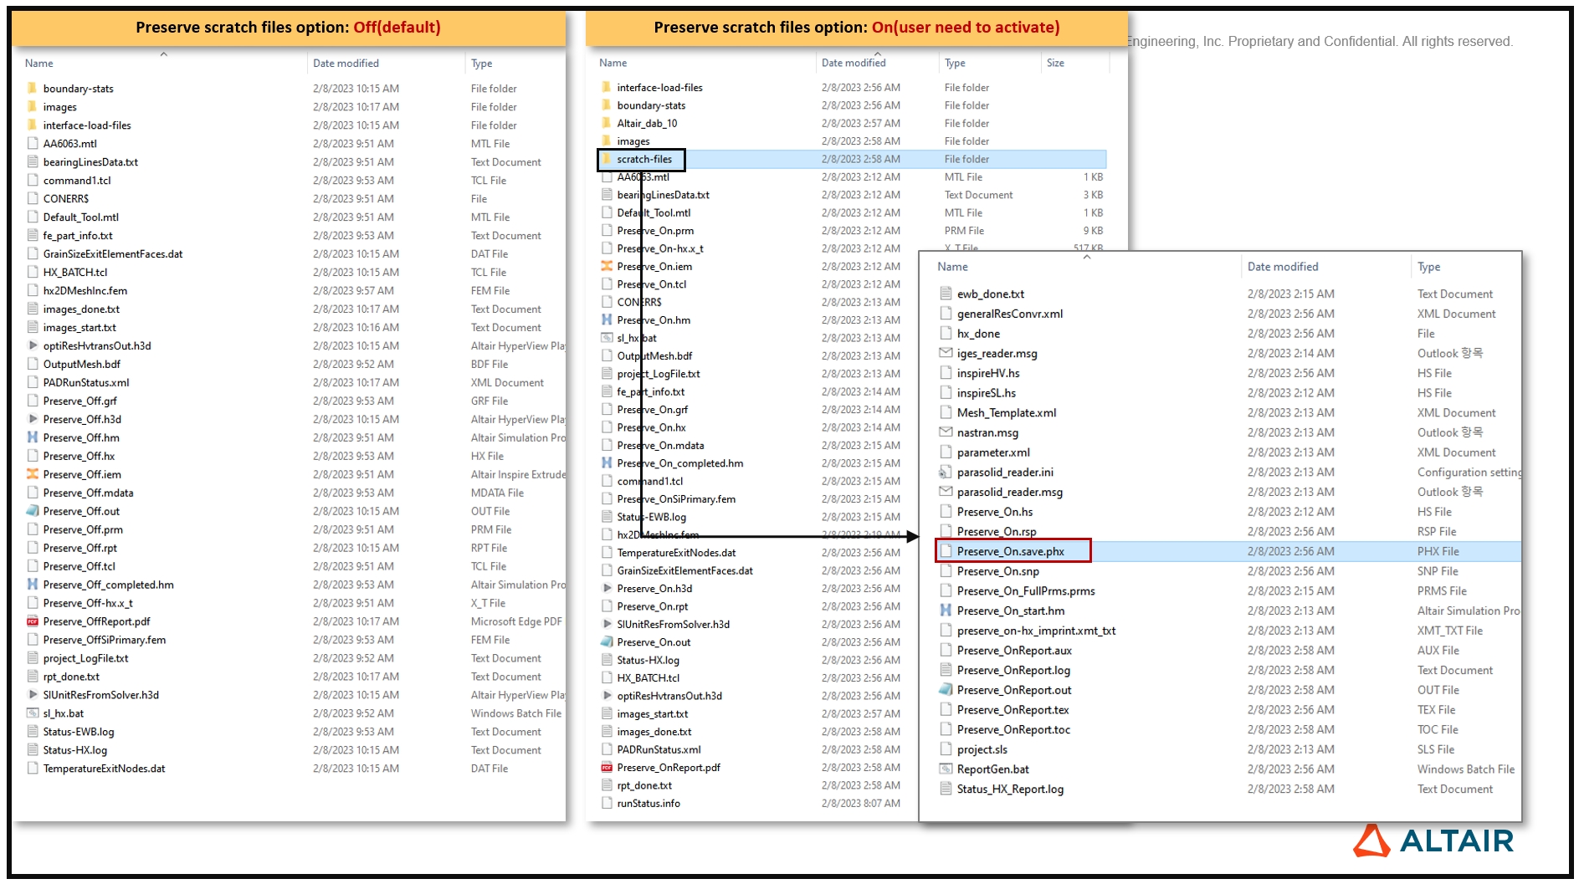Image resolution: width=1579 pixels, height=884 pixels.
Task: Click the Preserve_On.out file icon in middle panel
Action: coord(607,641)
